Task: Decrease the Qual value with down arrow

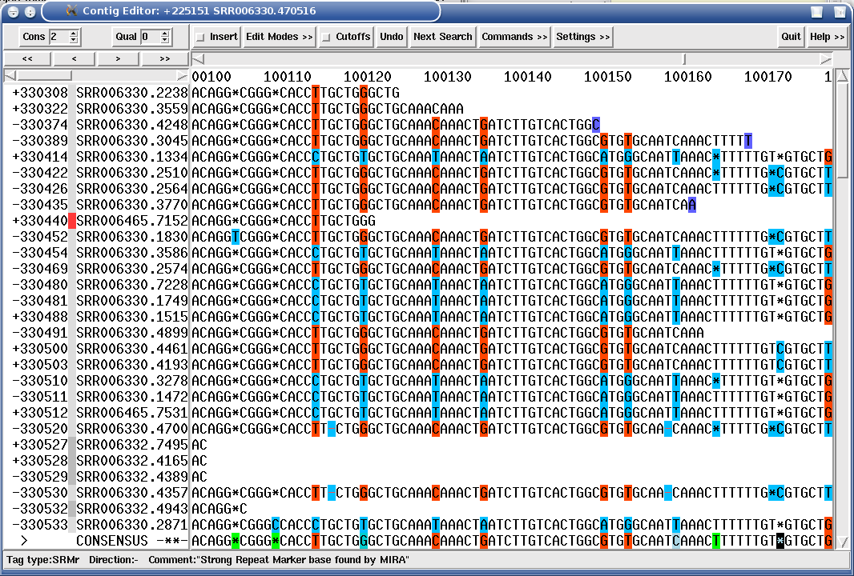Action: click(x=165, y=40)
